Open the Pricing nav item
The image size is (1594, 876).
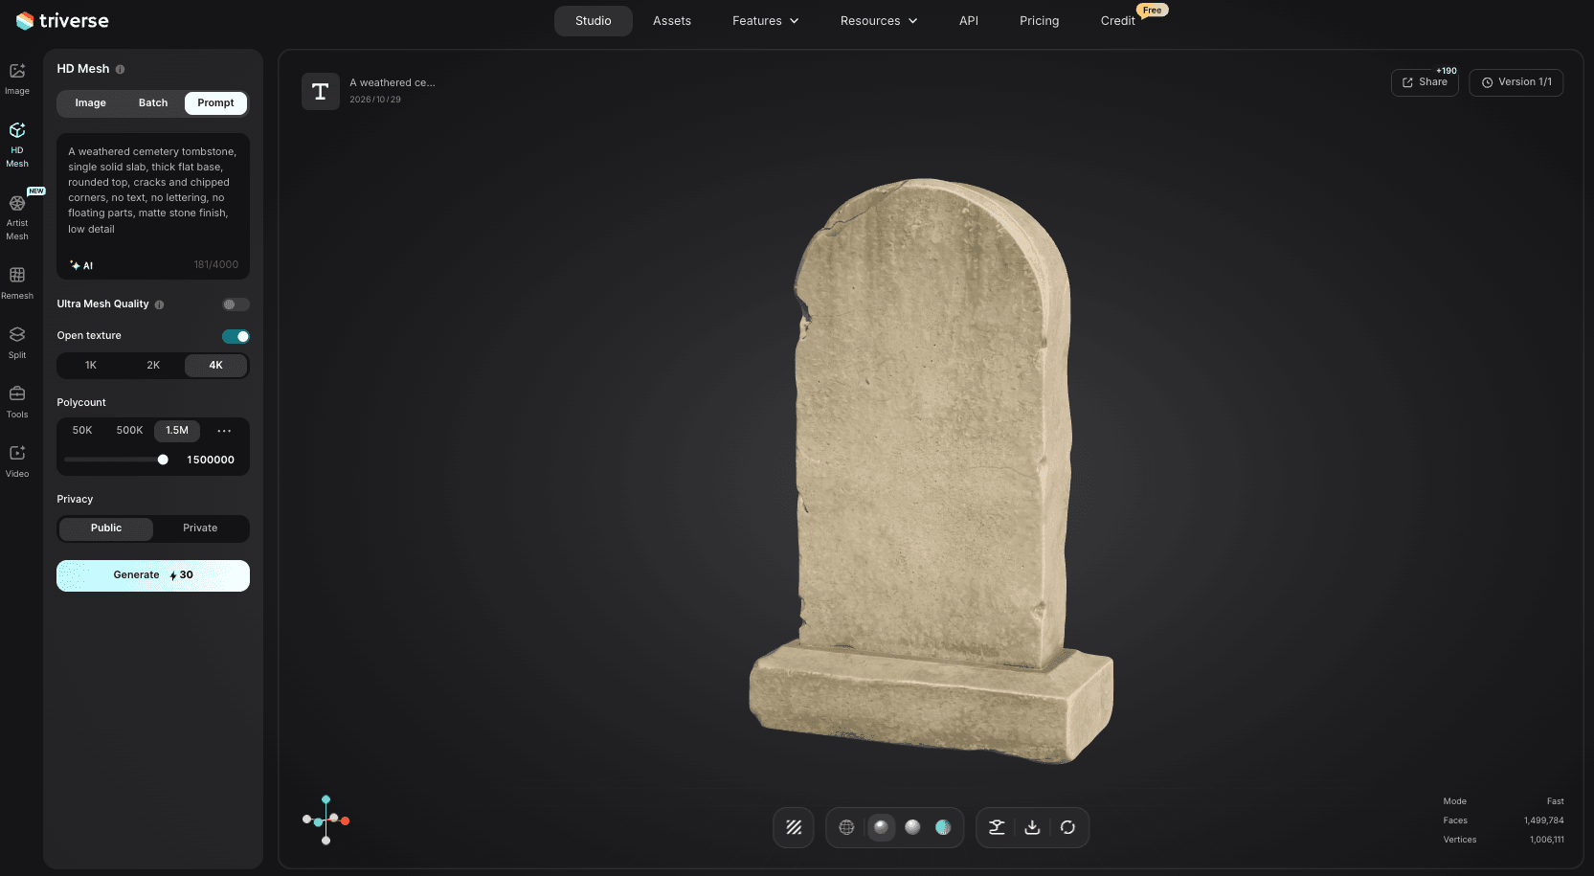click(1039, 21)
